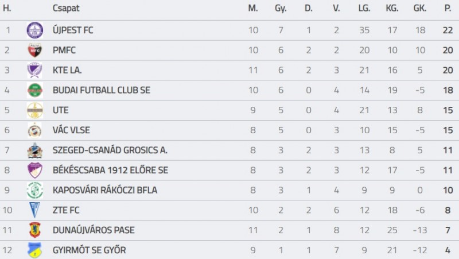
Task: Click the Szeged-Csanád Grosics A. crest
Action: (x=35, y=150)
